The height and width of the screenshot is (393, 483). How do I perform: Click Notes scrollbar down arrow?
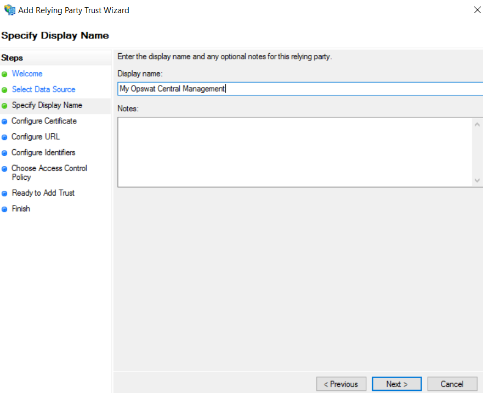pyautogui.click(x=477, y=180)
